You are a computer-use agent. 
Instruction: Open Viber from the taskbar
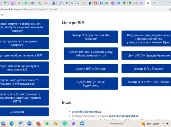(x=73, y=123)
